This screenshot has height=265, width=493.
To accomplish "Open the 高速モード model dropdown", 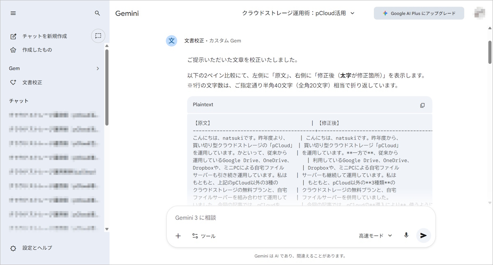I will pyautogui.click(x=375, y=235).
